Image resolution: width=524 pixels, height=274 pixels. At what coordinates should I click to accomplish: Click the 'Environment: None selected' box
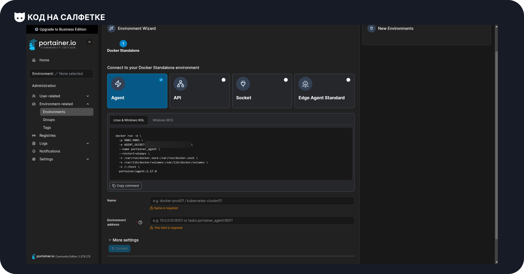[x=61, y=74]
